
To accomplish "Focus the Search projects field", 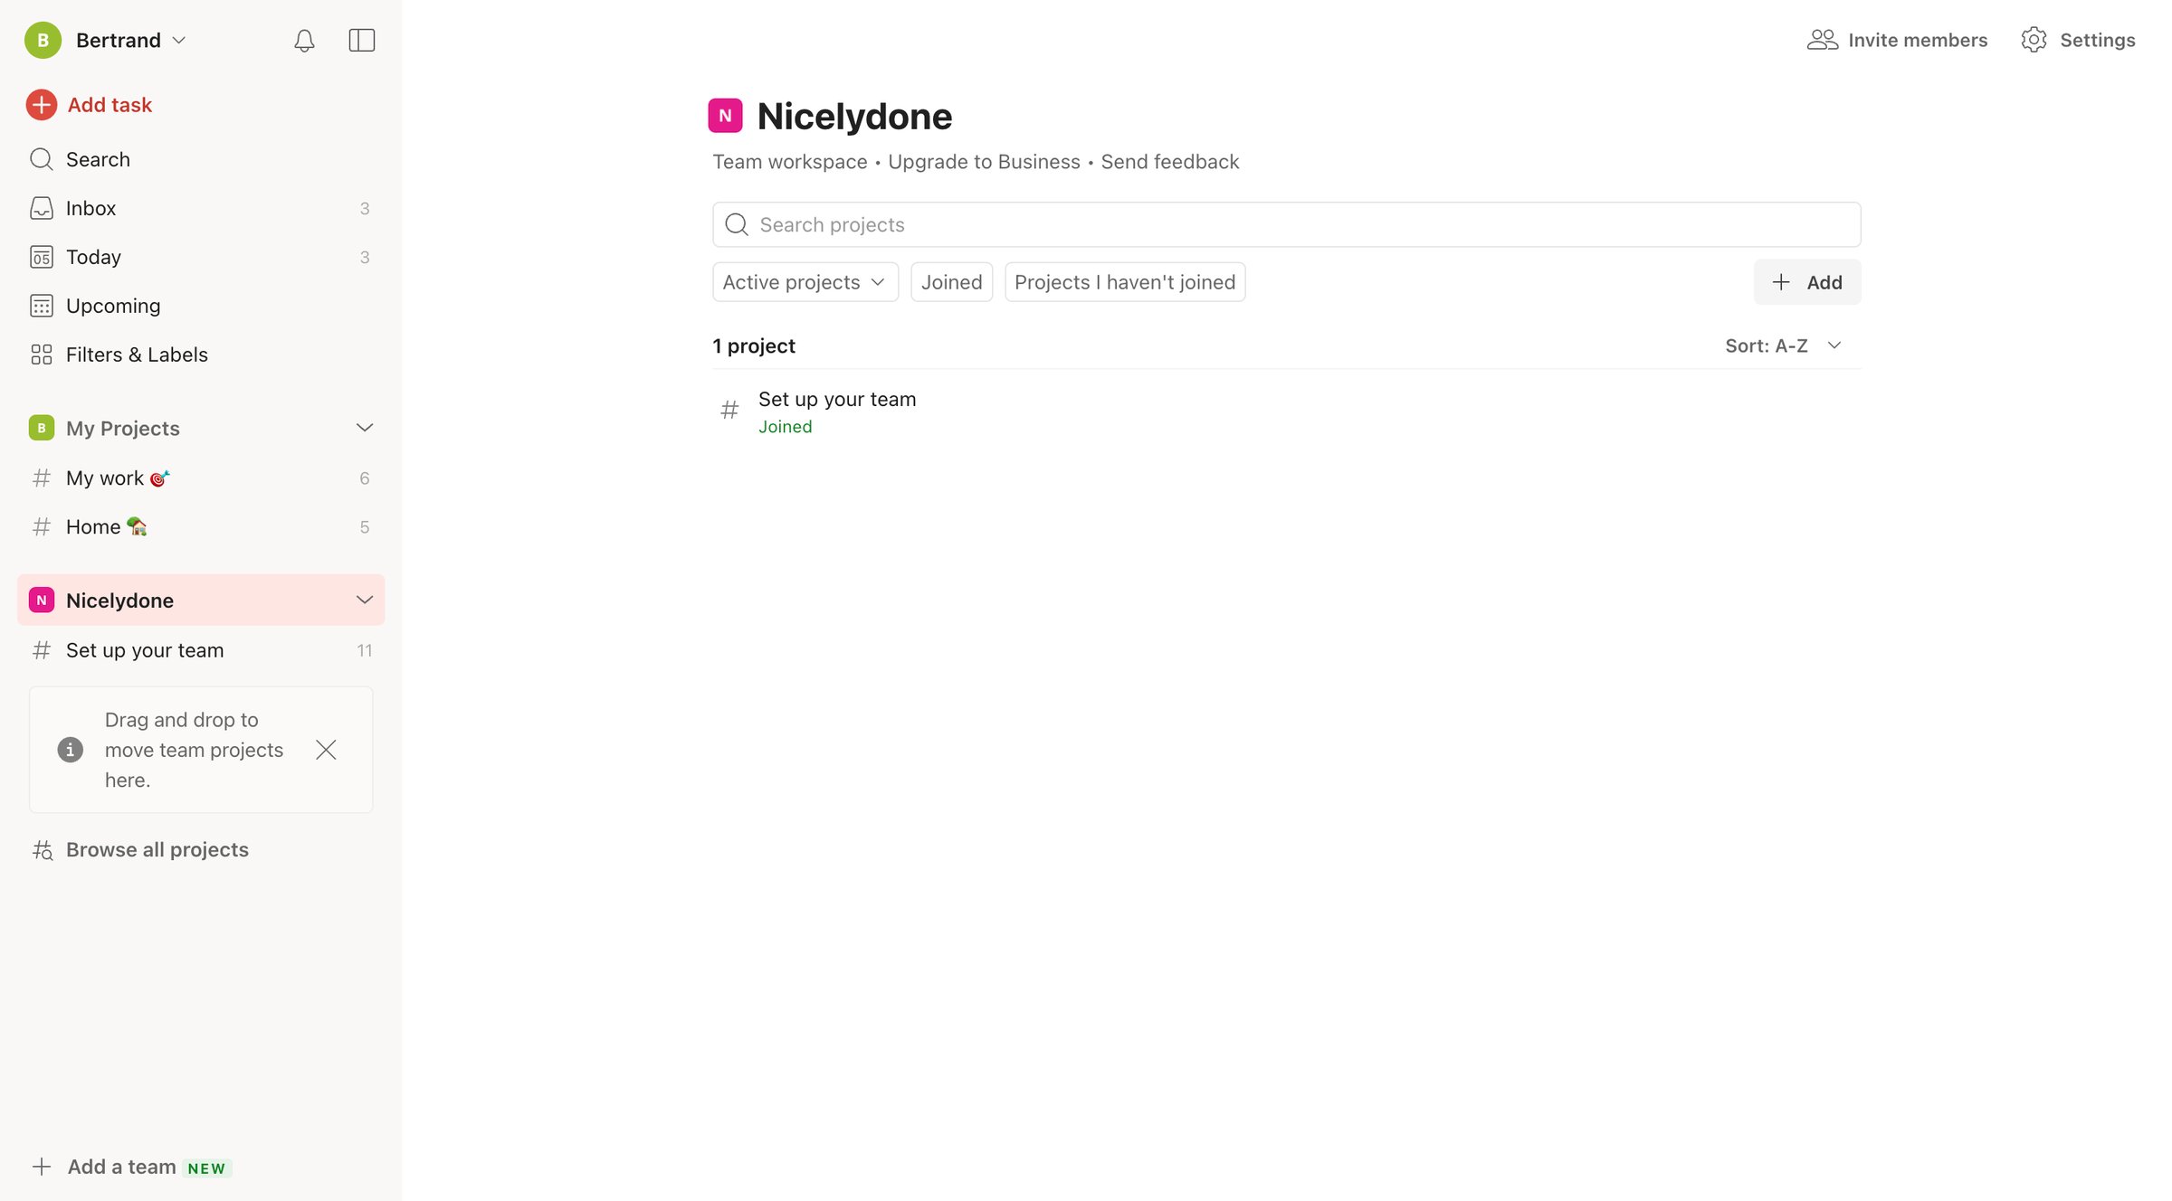I will pyautogui.click(x=1286, y=224).
